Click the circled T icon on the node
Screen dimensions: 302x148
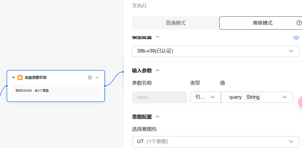click(x=90, y=77)
